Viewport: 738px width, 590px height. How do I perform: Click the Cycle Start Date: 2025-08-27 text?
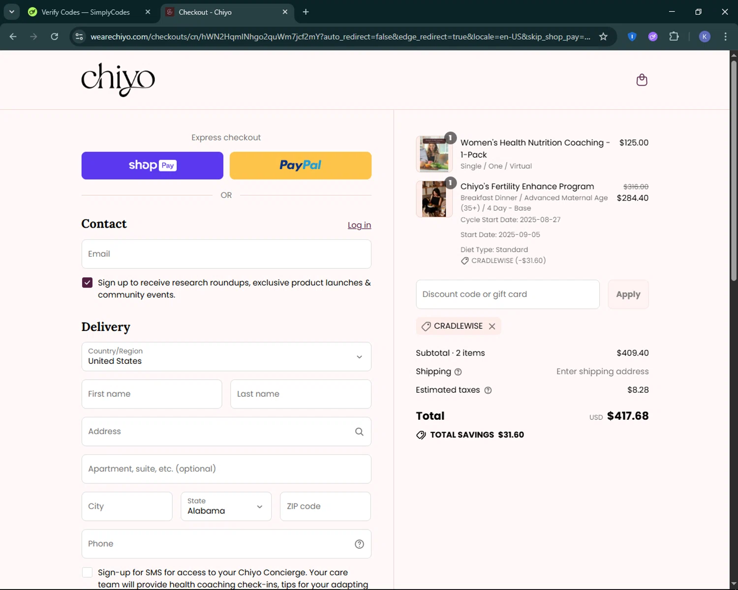[510, 220]
